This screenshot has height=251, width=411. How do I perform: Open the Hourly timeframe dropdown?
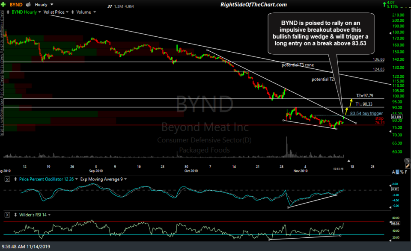[x=51, y=4]
